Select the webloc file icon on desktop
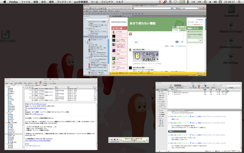 (5, 34)
